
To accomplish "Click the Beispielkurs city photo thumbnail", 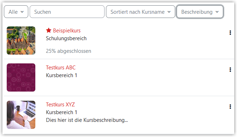I will pyautogui.click(x=21, y=41).
